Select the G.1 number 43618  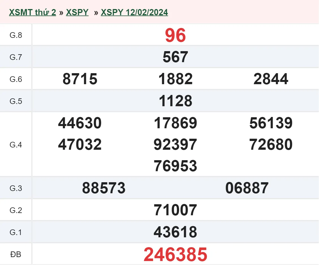click(x=175, y=232)
